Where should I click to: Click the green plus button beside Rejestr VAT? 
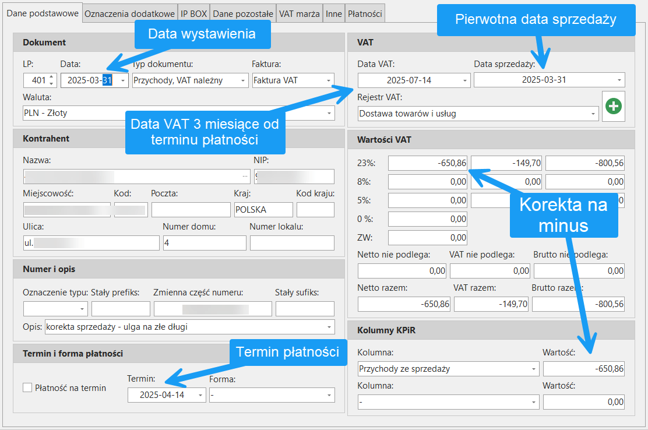pyautogui.click(x=614, y=106)
